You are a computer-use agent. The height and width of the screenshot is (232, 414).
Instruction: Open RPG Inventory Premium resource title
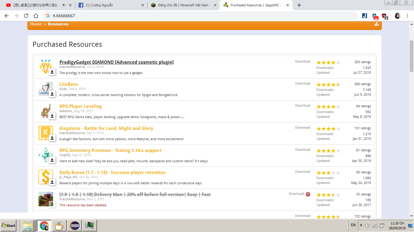click(111, 150)
